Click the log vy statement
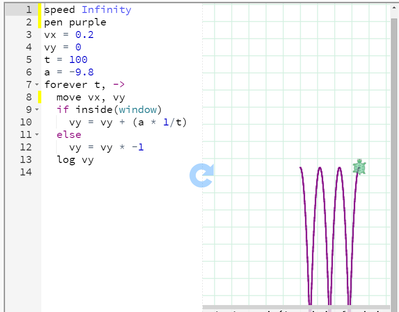 point(75,160)
